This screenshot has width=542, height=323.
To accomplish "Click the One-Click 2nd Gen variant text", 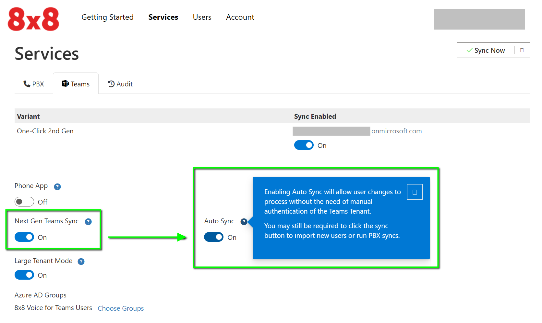I will pyautogui.click(x=45, y=131).
